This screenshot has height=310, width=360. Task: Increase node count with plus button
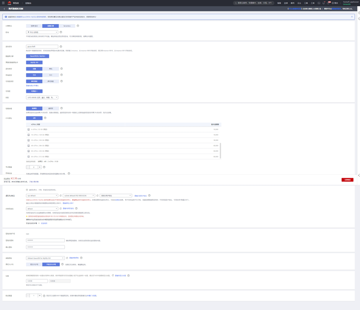pyautogui.click(x=40, y=167)
